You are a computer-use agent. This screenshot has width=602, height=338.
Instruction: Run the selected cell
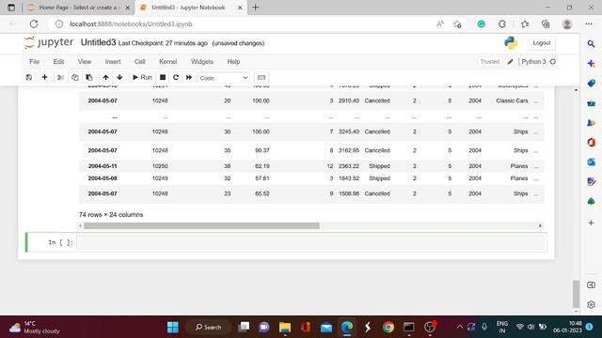click(142, 77)
